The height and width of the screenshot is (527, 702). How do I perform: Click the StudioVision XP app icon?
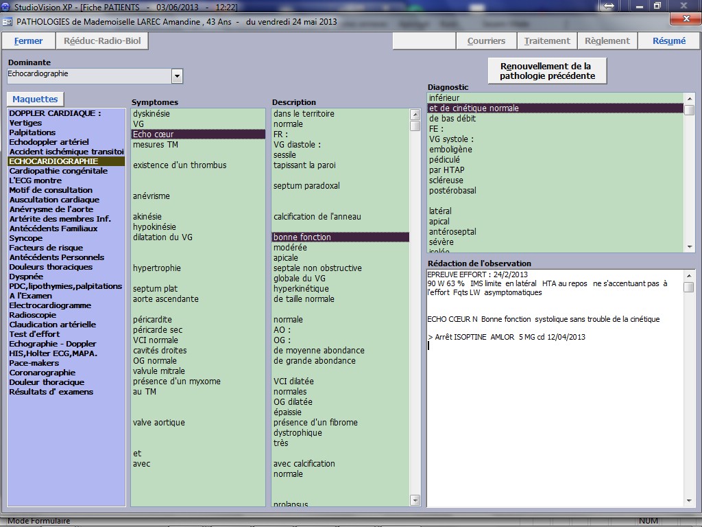pyautogui.click(x=7, y=6)
